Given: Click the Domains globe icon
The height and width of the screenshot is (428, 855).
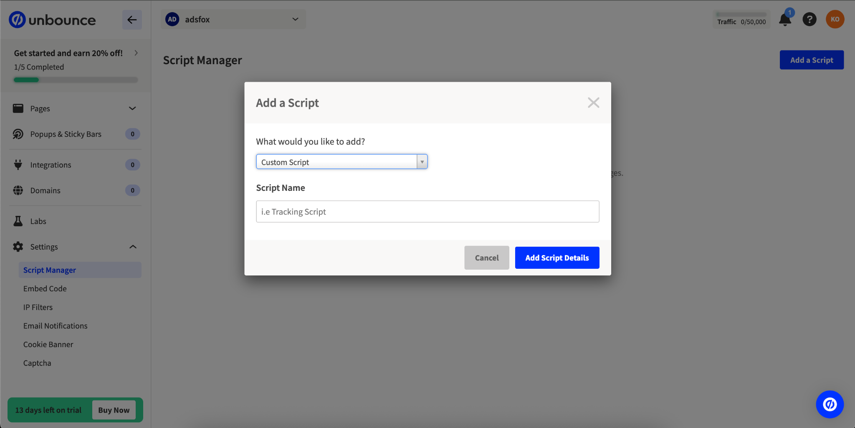Looking at the screenshot, I should pos(18,190).
